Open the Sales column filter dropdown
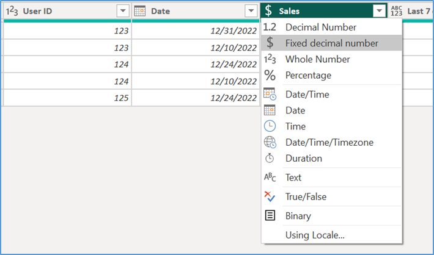This screenshot has width=434, height=255. click(379, 11)
